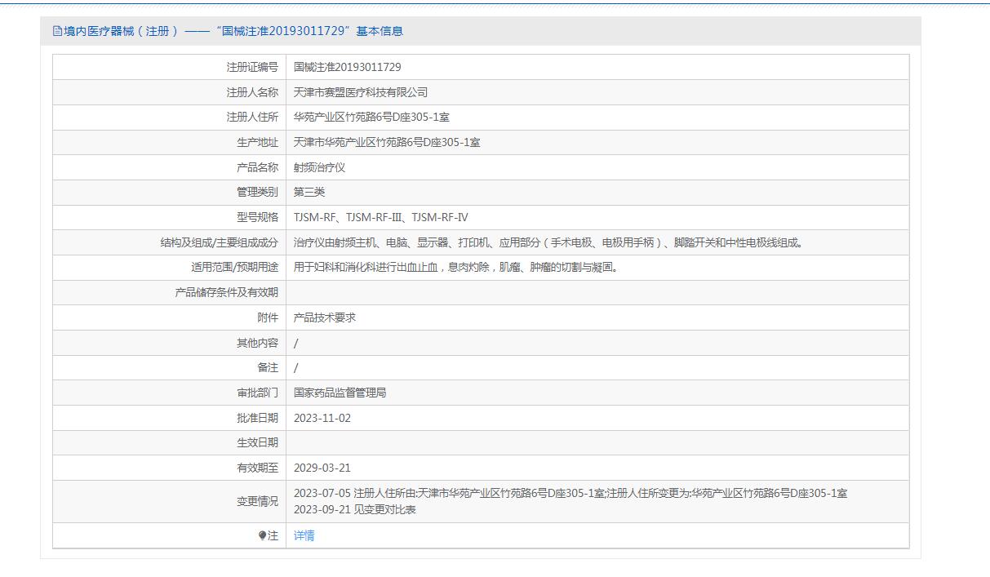Click the empty 产品储存条件及有效期 value cell

(597, 293)
